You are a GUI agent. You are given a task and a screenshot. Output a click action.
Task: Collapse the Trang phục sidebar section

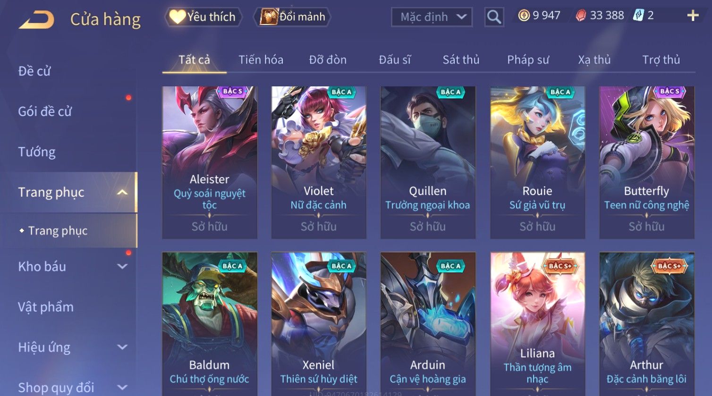(x=122, y=192)
